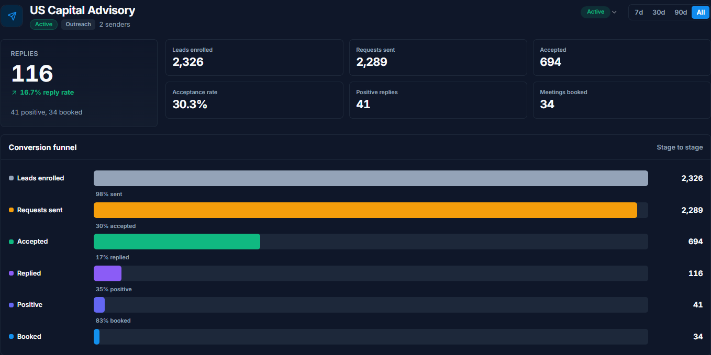Click the 83% booked label

[x=113, y=320]
